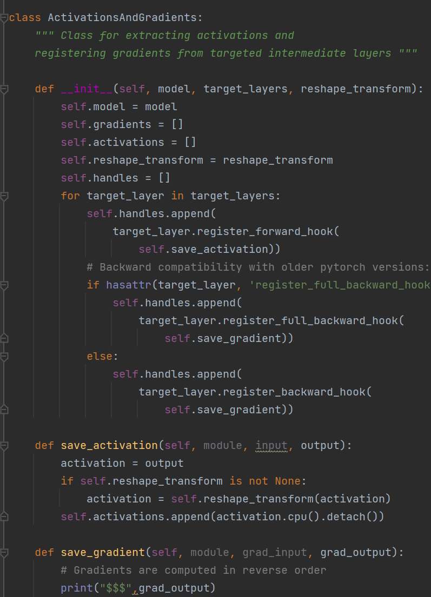
Task: Click fold-end marker beside activations.append line
Action: tap(4, 516)
